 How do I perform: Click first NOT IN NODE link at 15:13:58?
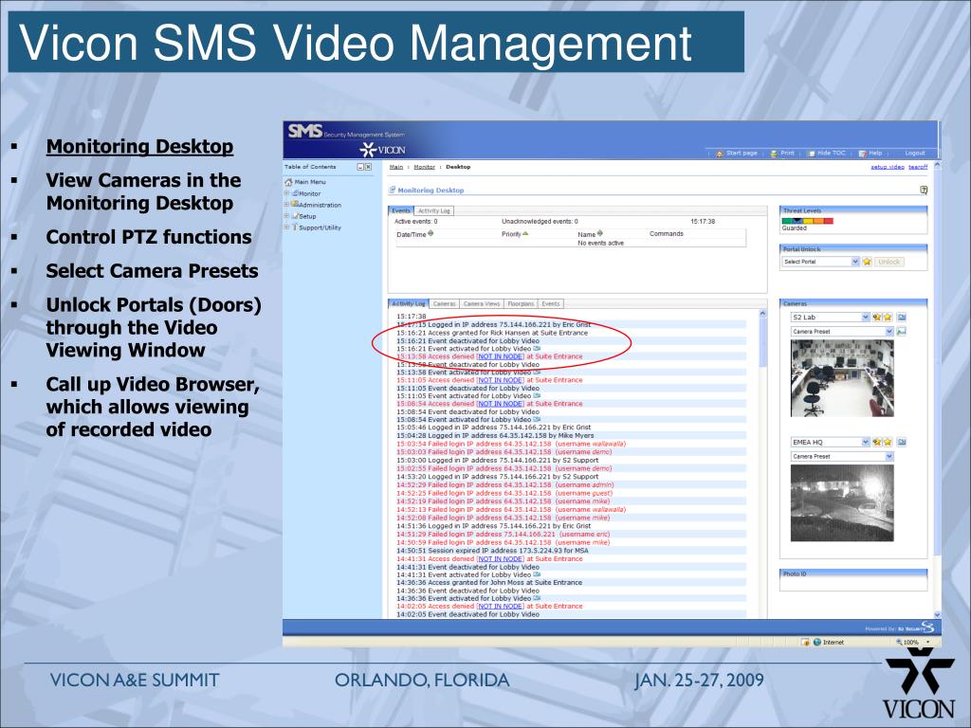pyautogui.click(x=501, y=356)
